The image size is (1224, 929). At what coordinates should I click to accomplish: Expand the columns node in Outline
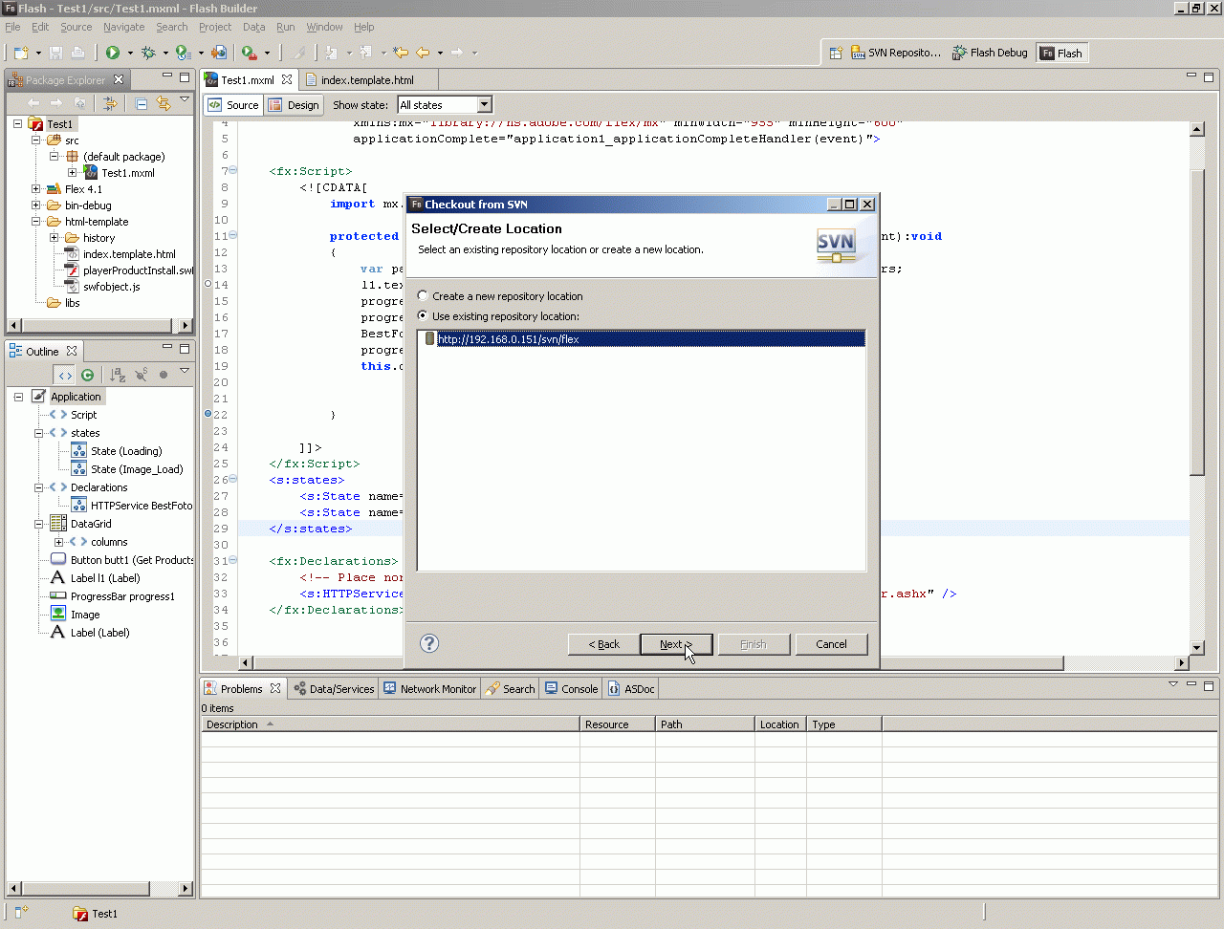[x=59, y=542]
